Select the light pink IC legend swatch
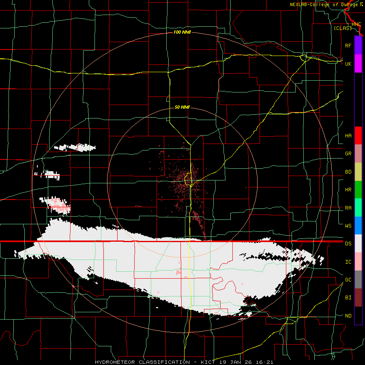Image resolution: width=365 pixels, height=365 pixels. (358, 262)
